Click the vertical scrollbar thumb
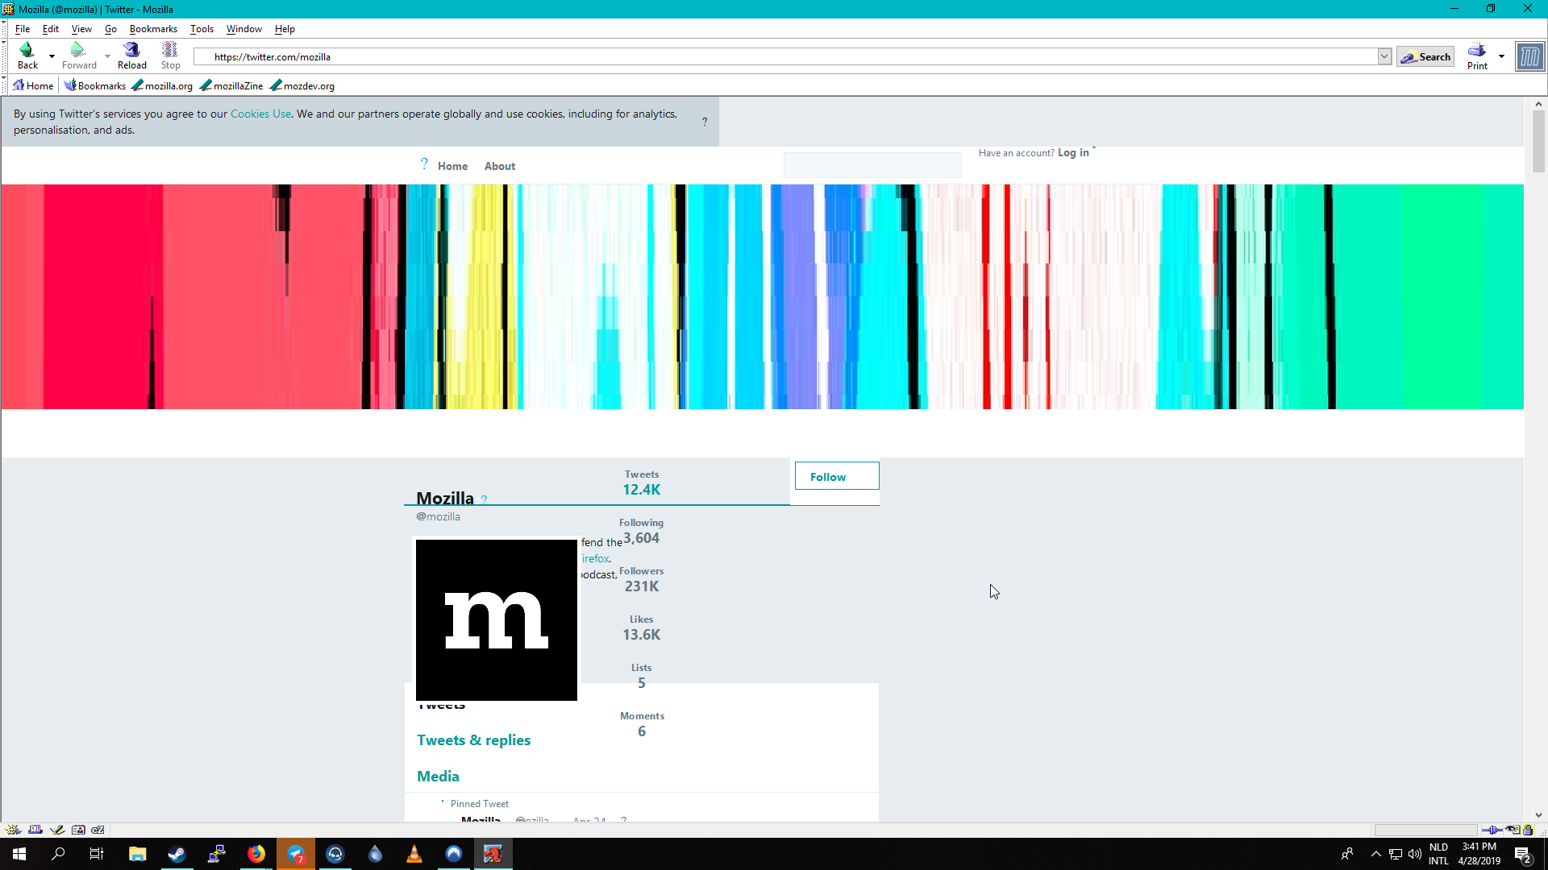1548x870 pixels. (1538, 141)
